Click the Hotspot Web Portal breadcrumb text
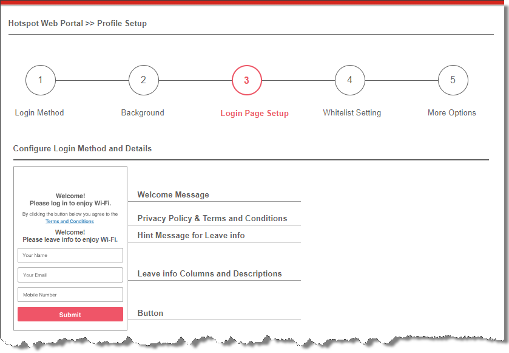509x353 pixels. pos(46,24)
